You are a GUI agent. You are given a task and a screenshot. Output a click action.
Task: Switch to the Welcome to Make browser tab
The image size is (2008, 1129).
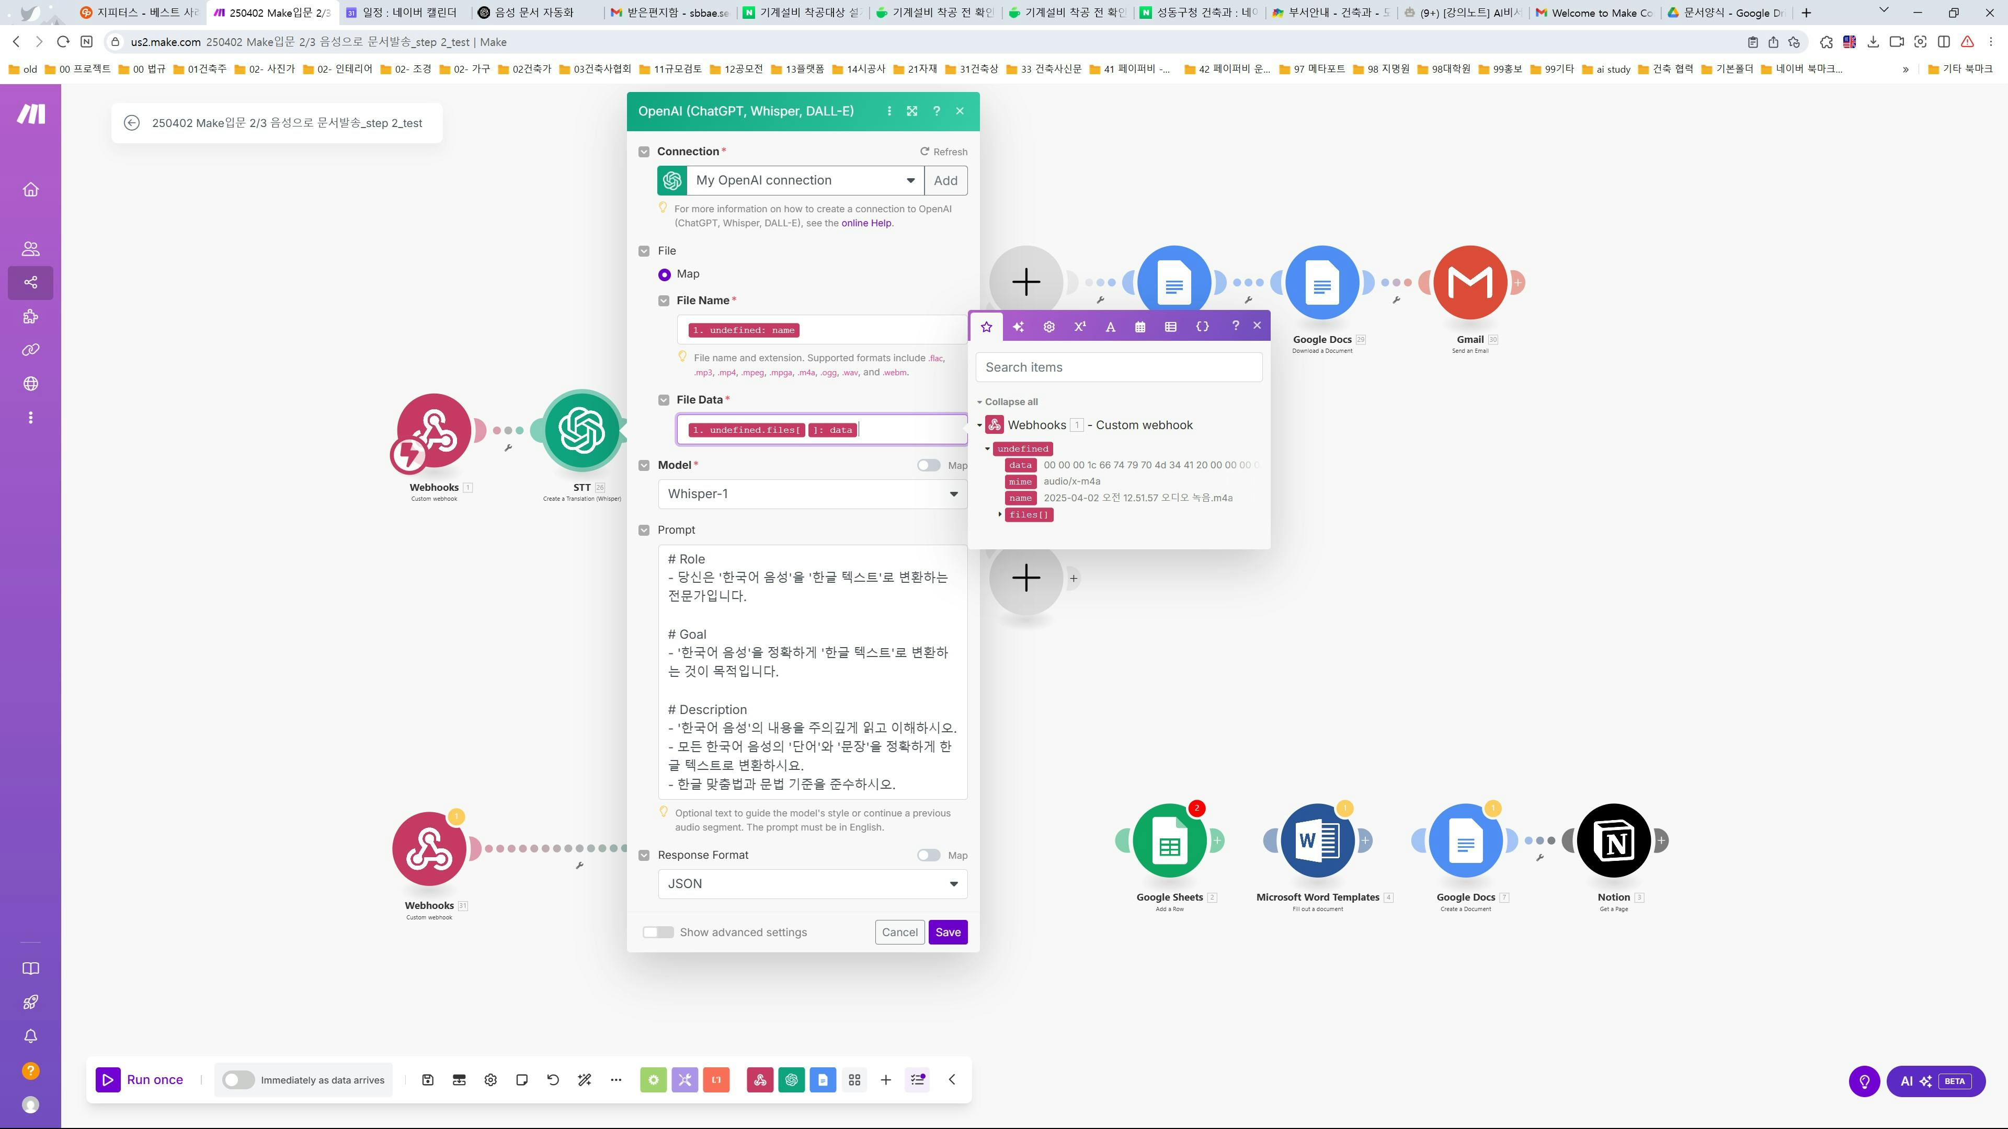click(1592, 13)
